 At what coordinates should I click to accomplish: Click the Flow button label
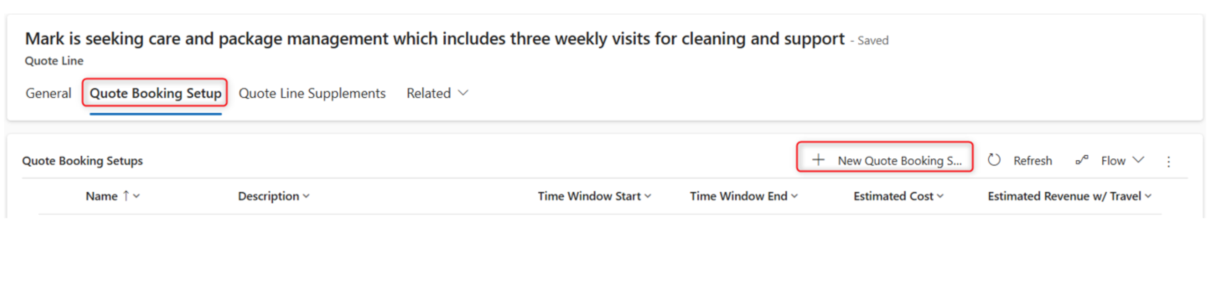coord(1113,161)
